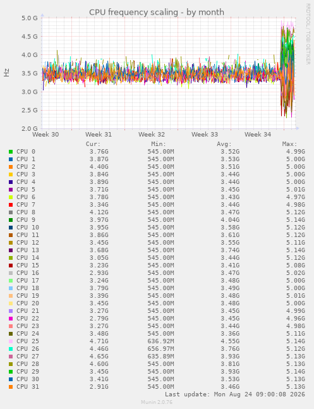Click the 'Week 33' axis label

point(205,135)
